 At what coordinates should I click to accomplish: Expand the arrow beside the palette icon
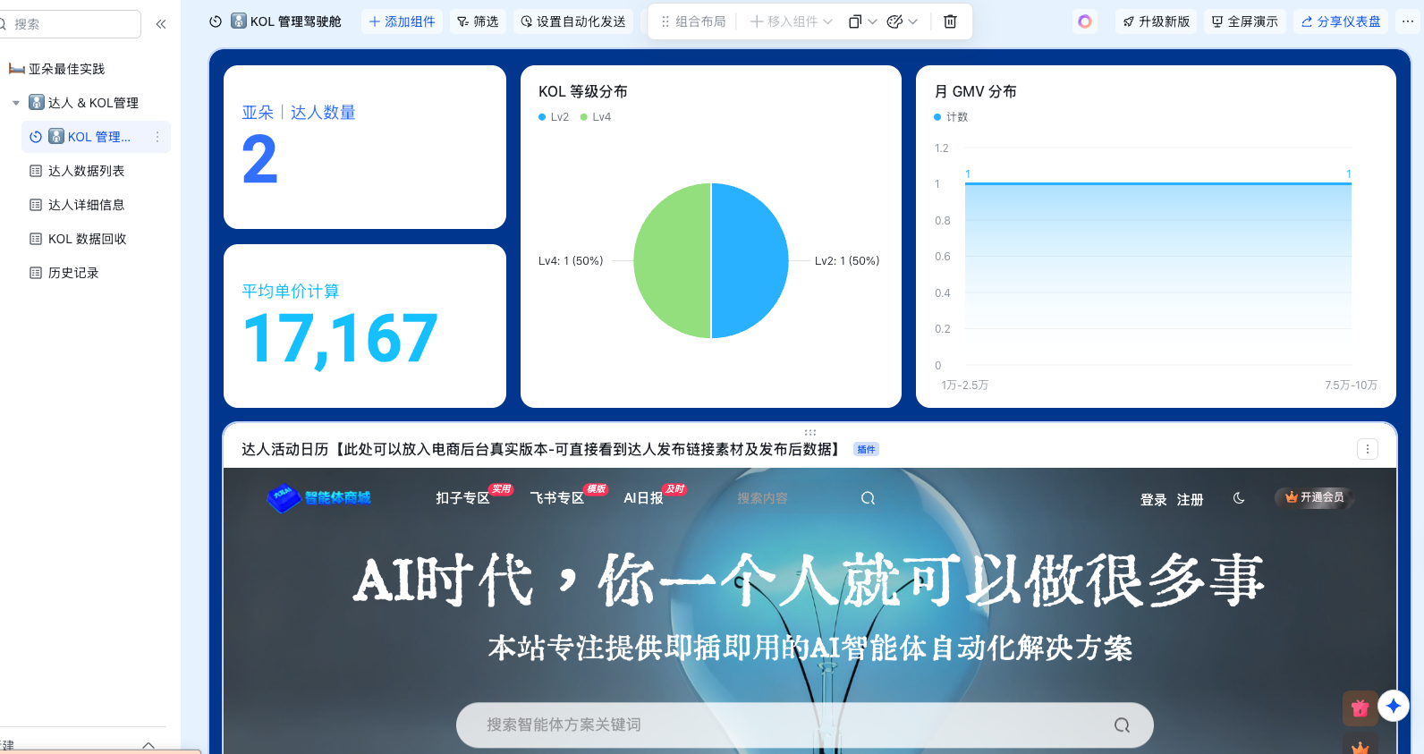click(x=913, y=21)
